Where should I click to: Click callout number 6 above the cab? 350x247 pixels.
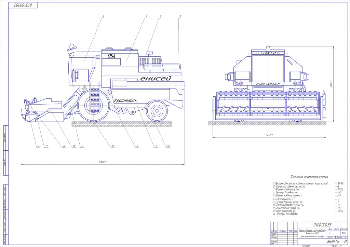click(104, 16)
